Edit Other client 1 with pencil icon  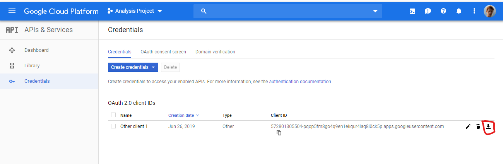pyautogui.click(x=468, y=126)
